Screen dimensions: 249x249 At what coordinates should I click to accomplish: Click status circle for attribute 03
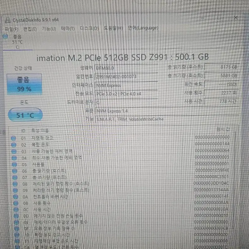(14, 151)
